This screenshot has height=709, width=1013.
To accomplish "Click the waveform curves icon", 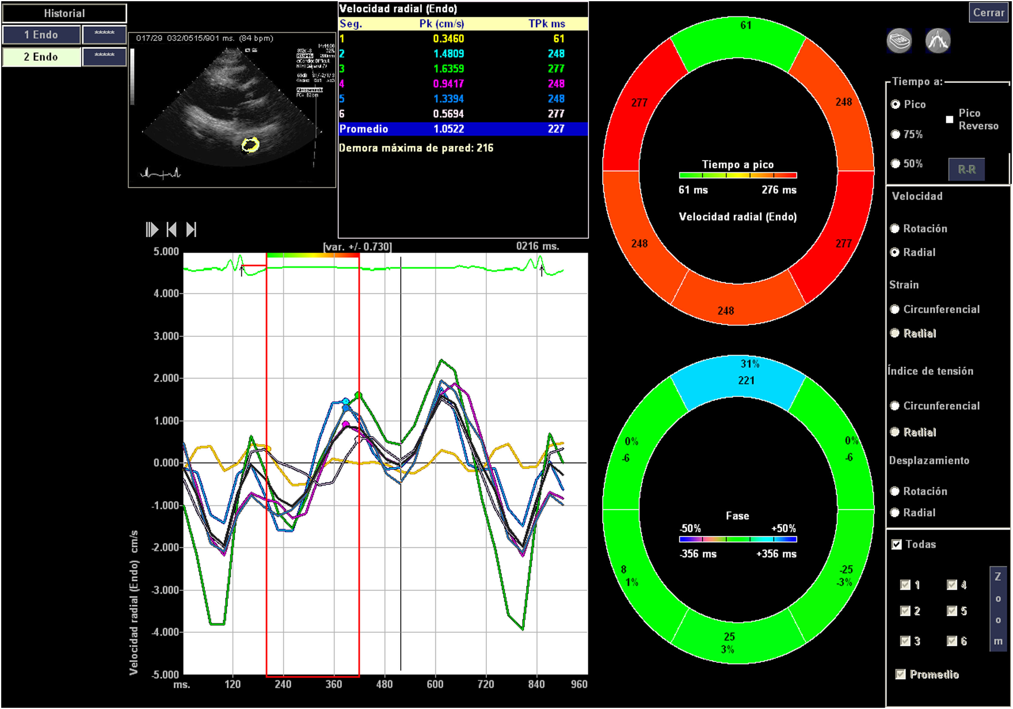I will click(x=938, y=41).
